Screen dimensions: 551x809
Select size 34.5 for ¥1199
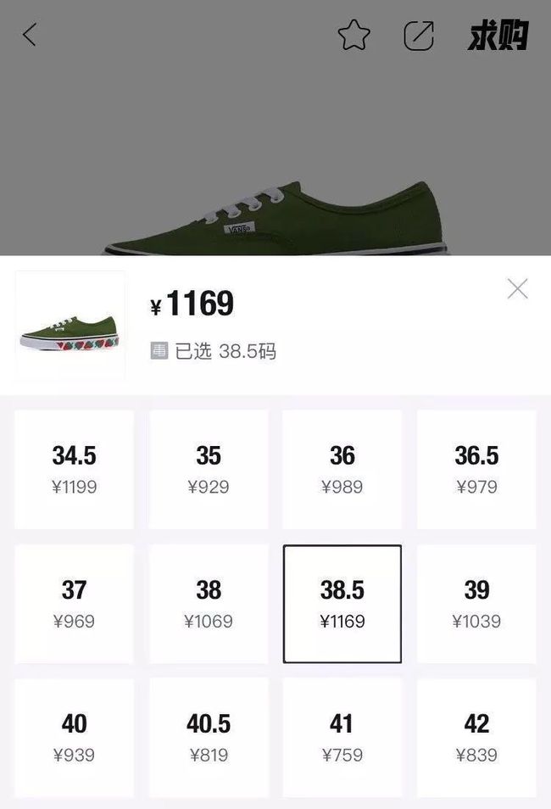[75, 470]
